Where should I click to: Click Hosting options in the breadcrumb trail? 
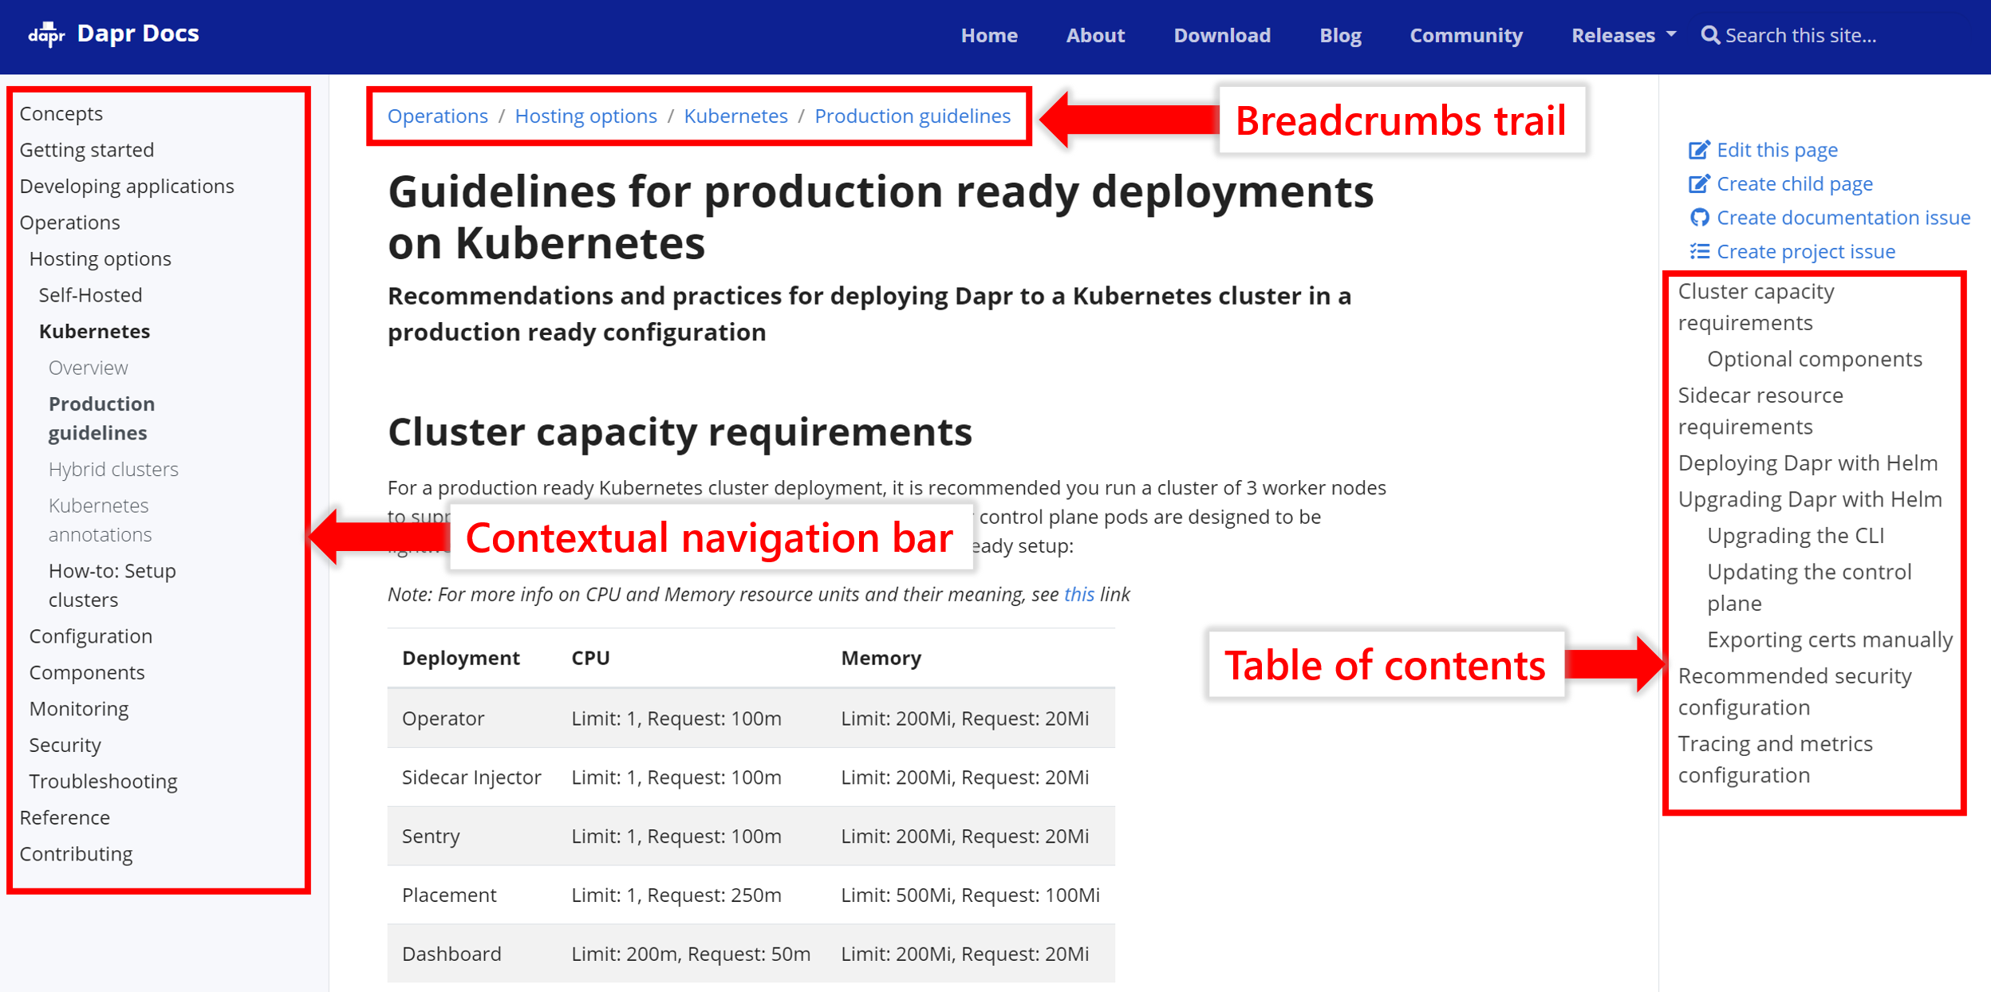pos(585,116)
